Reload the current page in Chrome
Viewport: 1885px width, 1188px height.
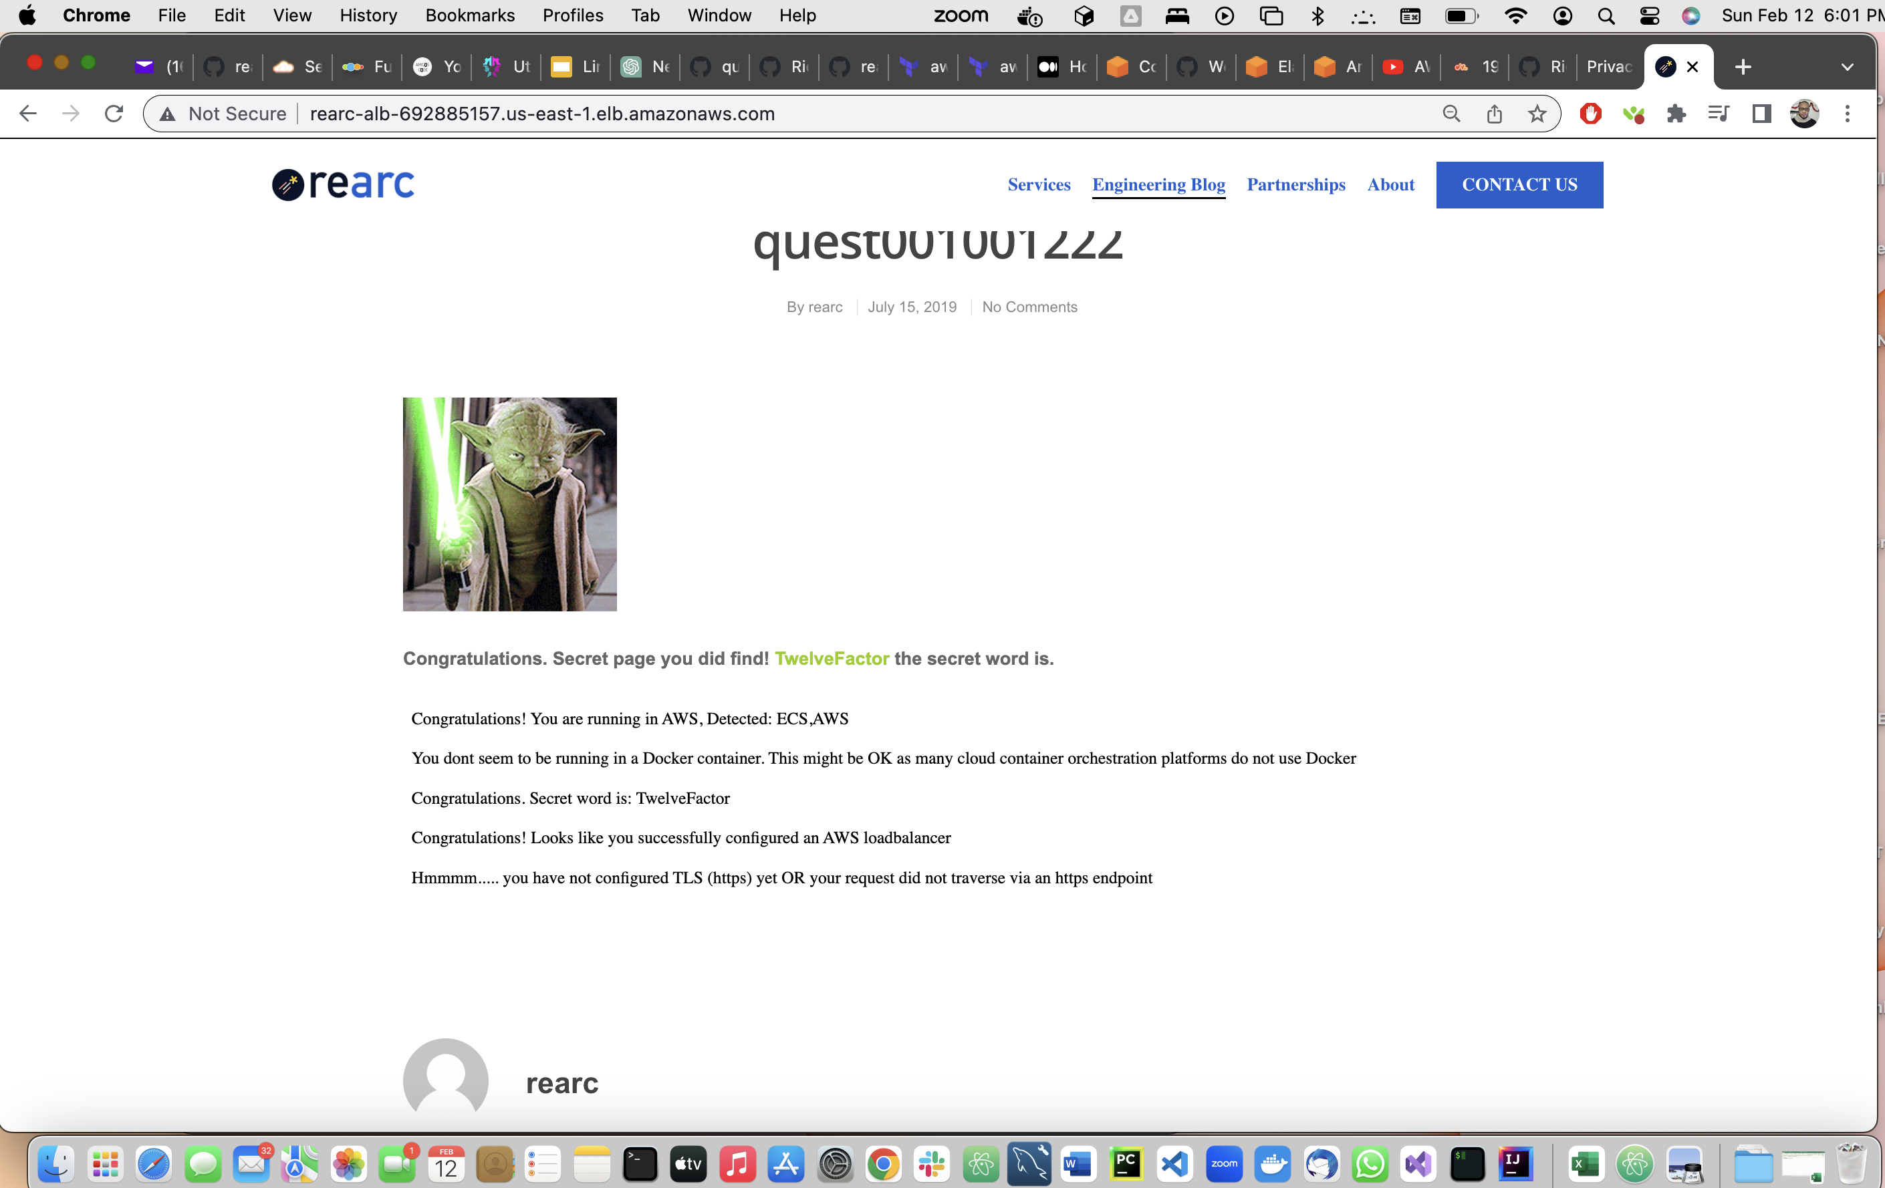(114, 114)
